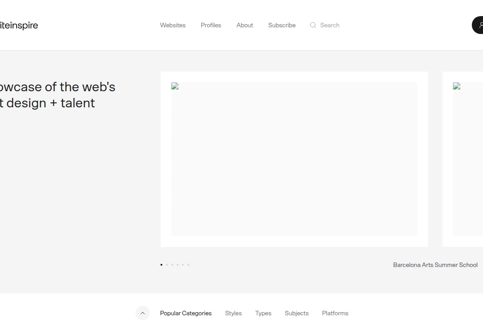Switch to the Types tab
Screen dimensions: 483x322
pos(263,313)
